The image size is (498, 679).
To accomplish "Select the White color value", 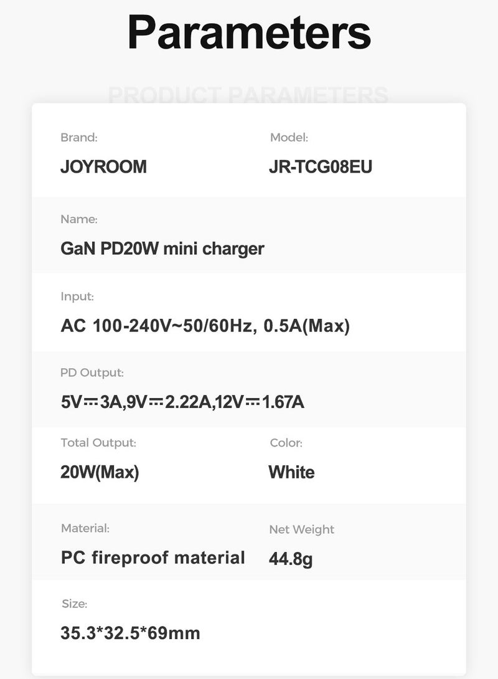I will click(291, 472).
